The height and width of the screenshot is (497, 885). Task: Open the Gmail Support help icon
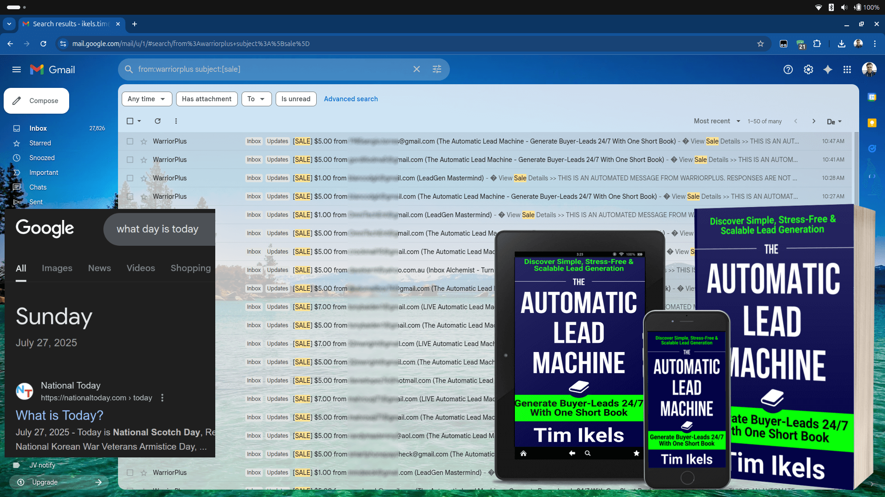click(x=788, y=69)
